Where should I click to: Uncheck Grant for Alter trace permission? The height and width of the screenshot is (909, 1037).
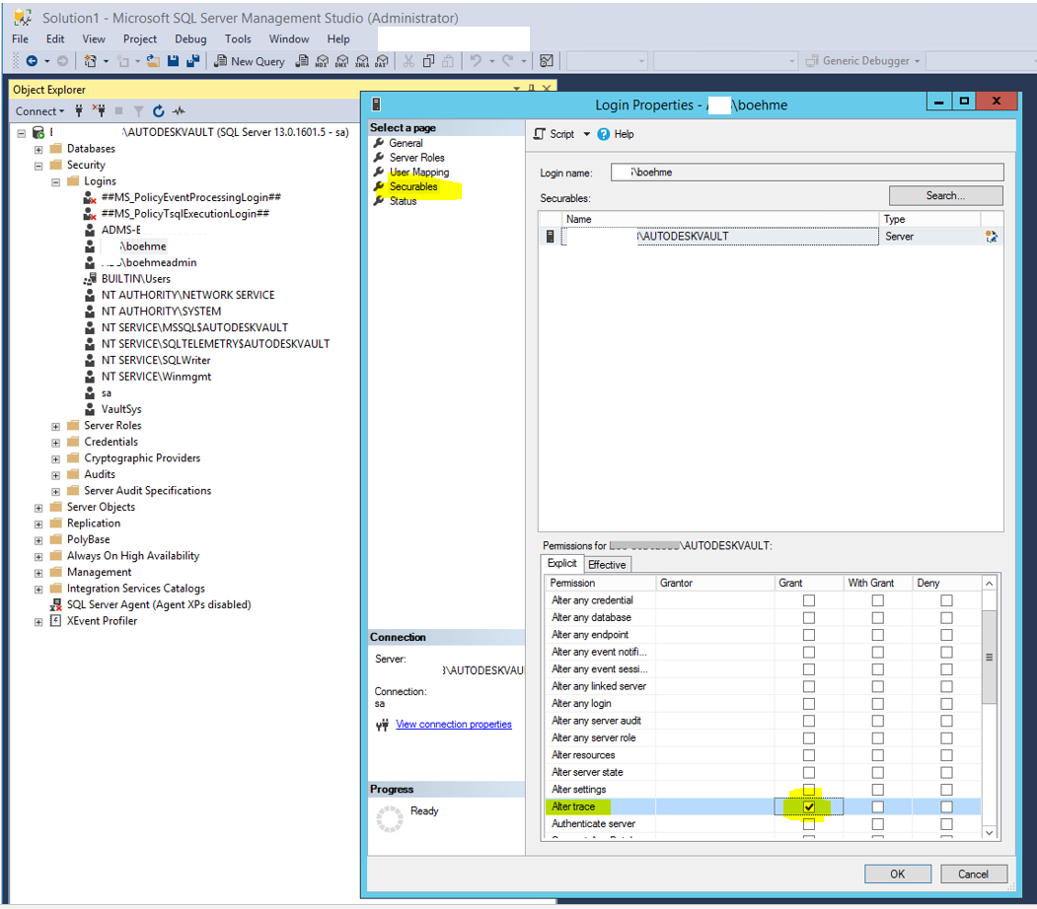(x=809, y=806)
